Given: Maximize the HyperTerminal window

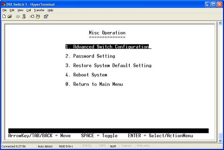Looking at the screenshot, I should pyautogui.click(x=214, y=4).
